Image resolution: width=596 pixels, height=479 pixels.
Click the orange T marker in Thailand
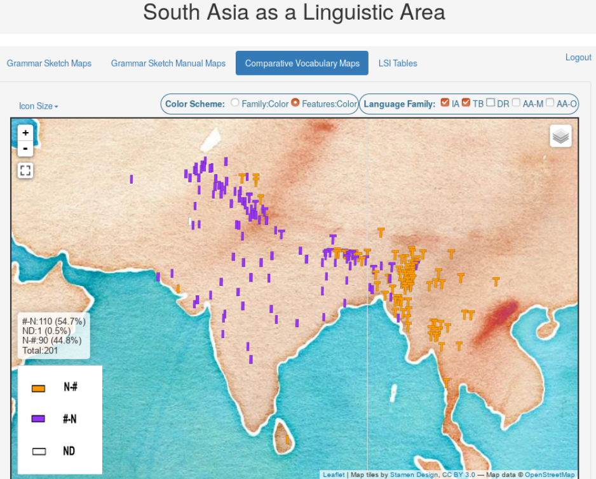coord(447,382)
